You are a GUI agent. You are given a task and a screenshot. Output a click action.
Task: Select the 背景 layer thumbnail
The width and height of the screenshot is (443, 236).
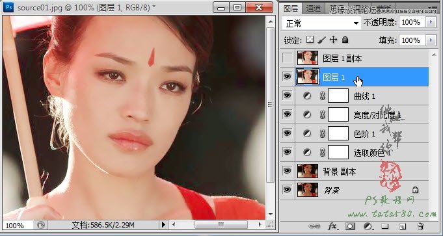coord(308,190)
